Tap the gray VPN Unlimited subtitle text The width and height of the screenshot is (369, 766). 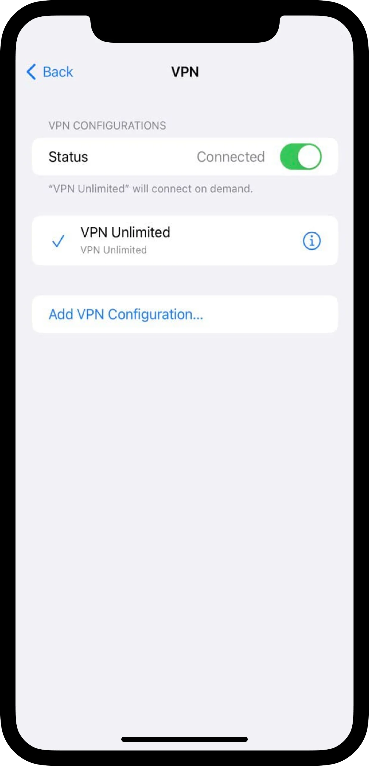114,250
